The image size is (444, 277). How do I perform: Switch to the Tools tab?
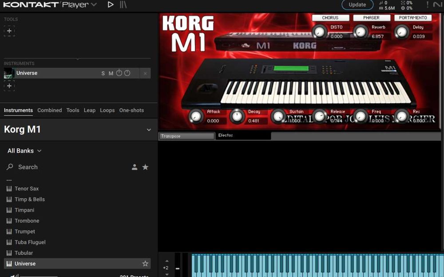[73, 110]
